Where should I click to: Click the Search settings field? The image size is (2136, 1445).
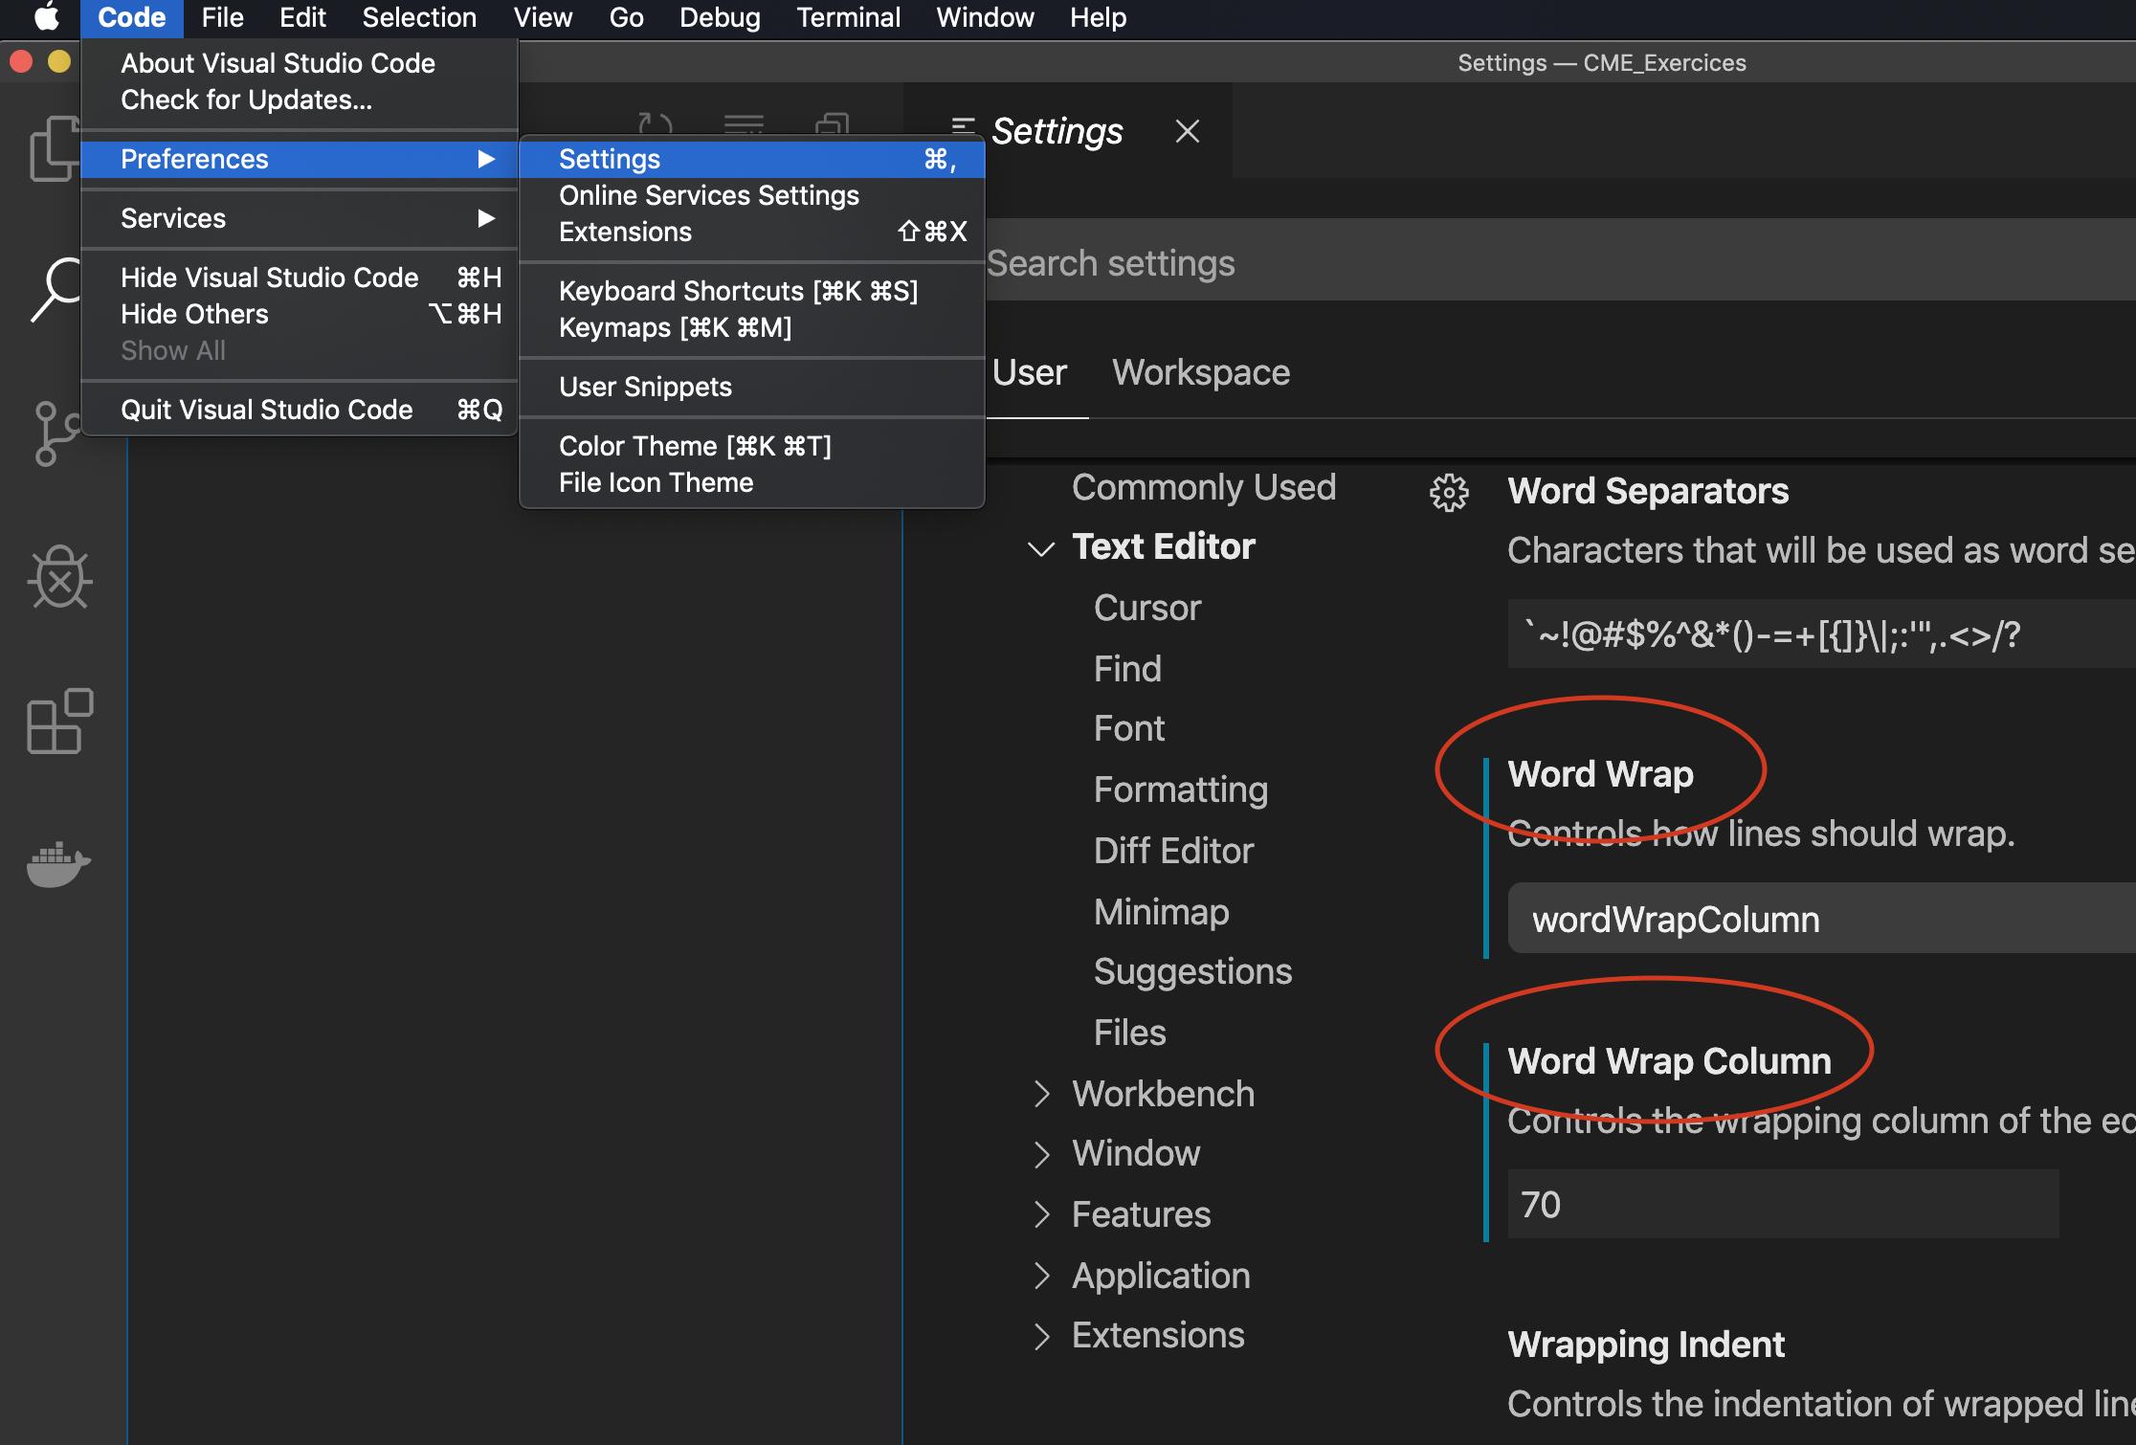[x=1560, y=261]
